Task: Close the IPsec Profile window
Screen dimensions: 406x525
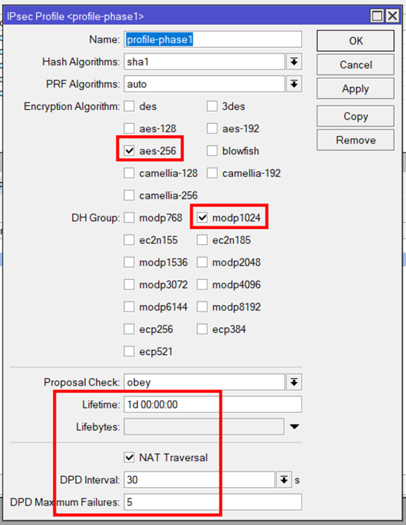Action: [x=393, y=16]
